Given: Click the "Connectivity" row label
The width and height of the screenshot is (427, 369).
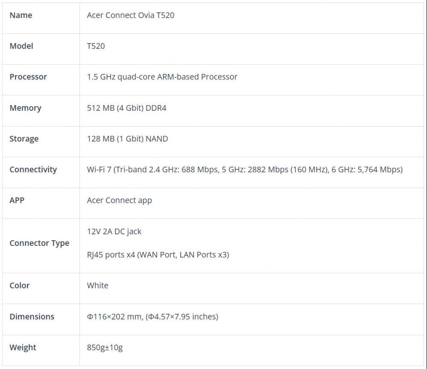Looking at the screenshot, I should pos(33,170).
